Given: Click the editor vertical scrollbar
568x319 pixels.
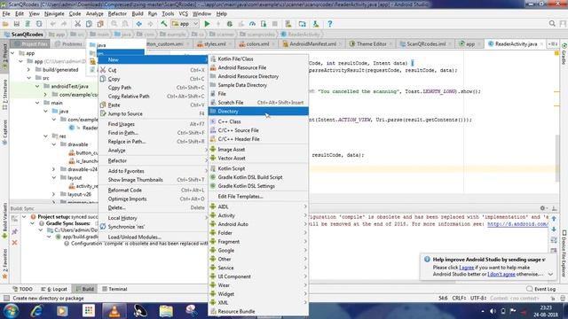Looking at the screenshot, I should [x=557, y=158].
